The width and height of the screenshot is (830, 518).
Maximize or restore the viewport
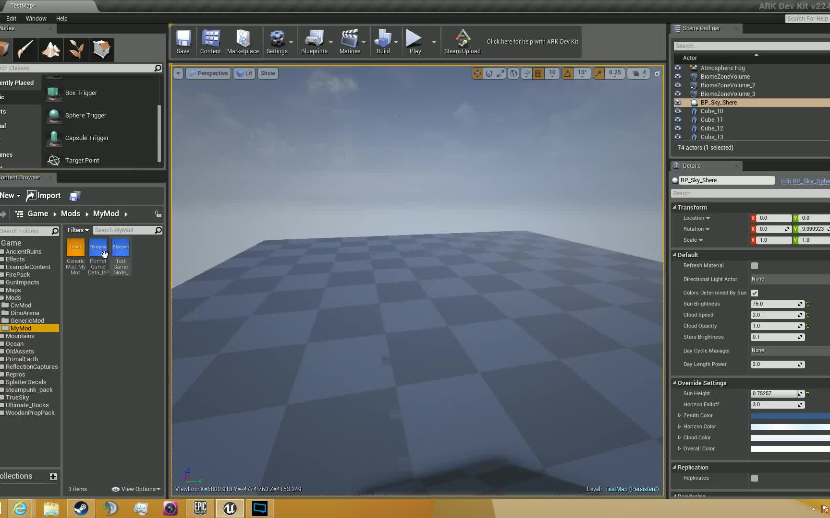[x=657, y=73]
